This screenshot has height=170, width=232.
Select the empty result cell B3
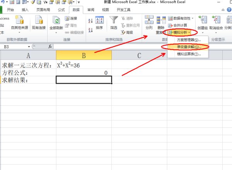point(84,80)
